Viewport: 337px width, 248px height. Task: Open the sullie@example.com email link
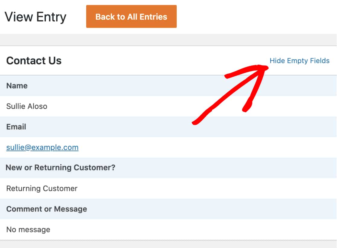tap(42, 148)
